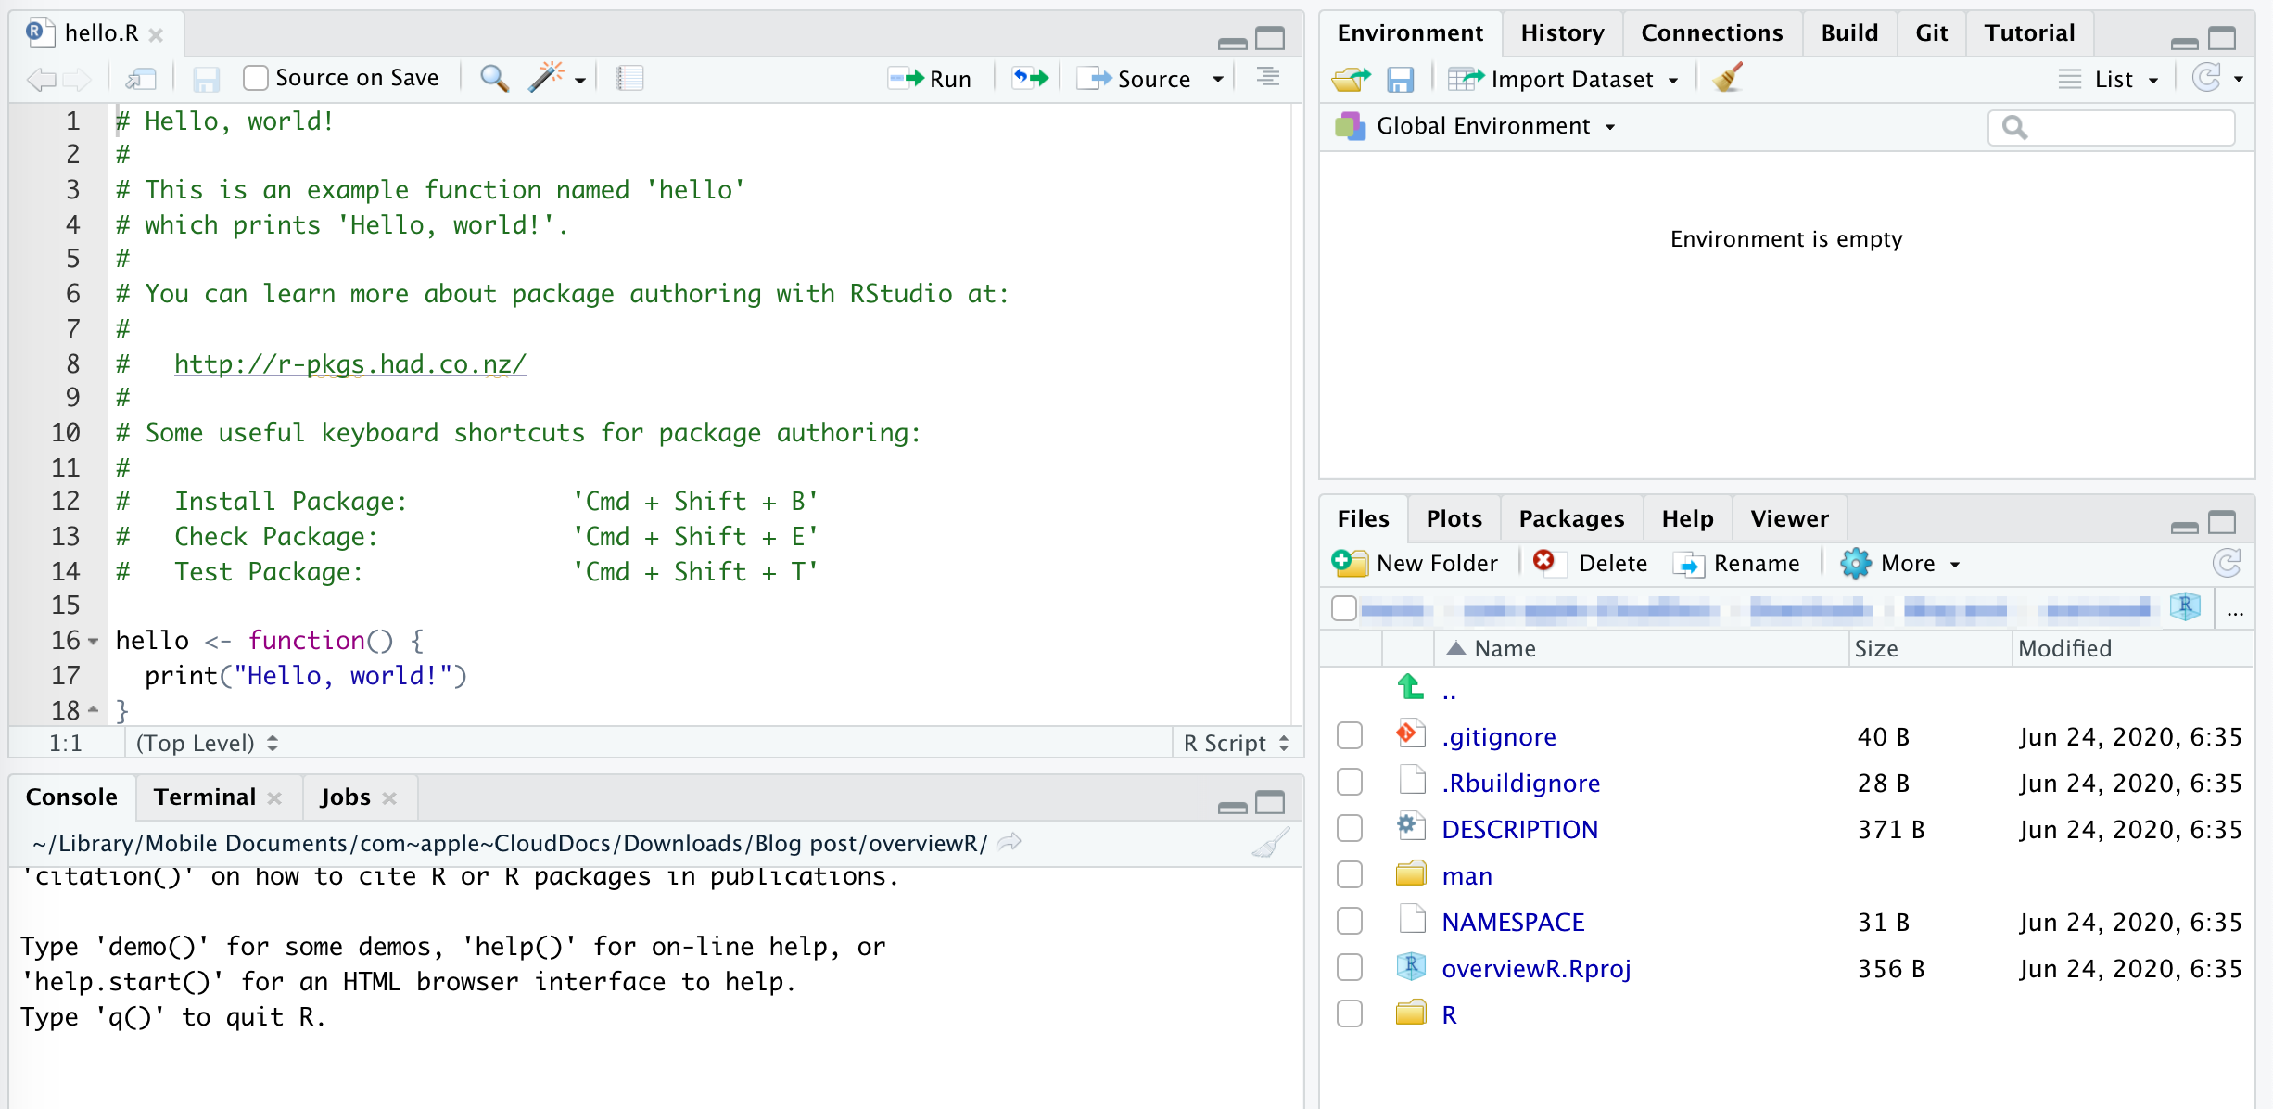Switch to the Packages tab
This screenshot has height=1109, width=2273.
tap(1571, 518)
